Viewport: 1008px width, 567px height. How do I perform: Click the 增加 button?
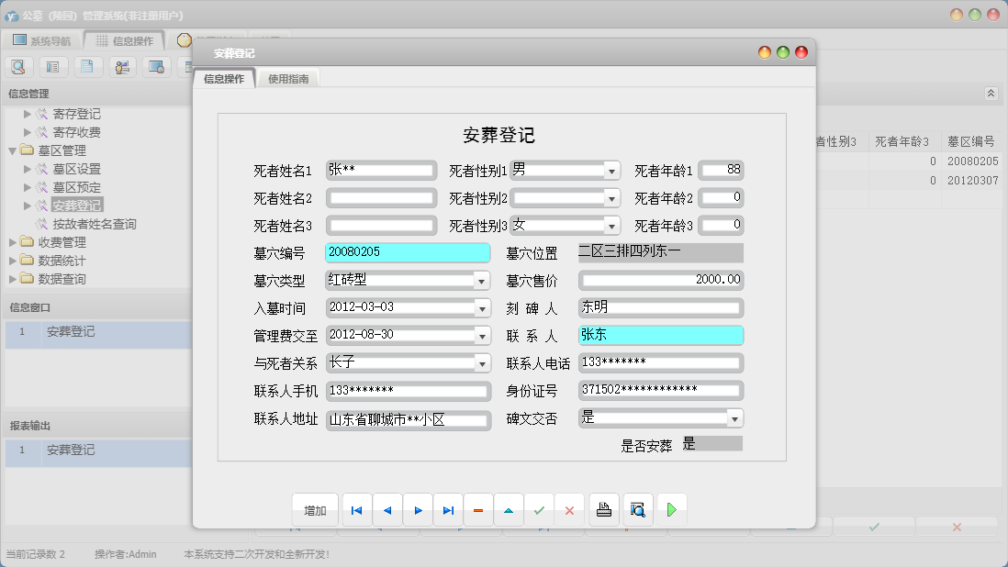pyautogui.click(x=314, y=509)
